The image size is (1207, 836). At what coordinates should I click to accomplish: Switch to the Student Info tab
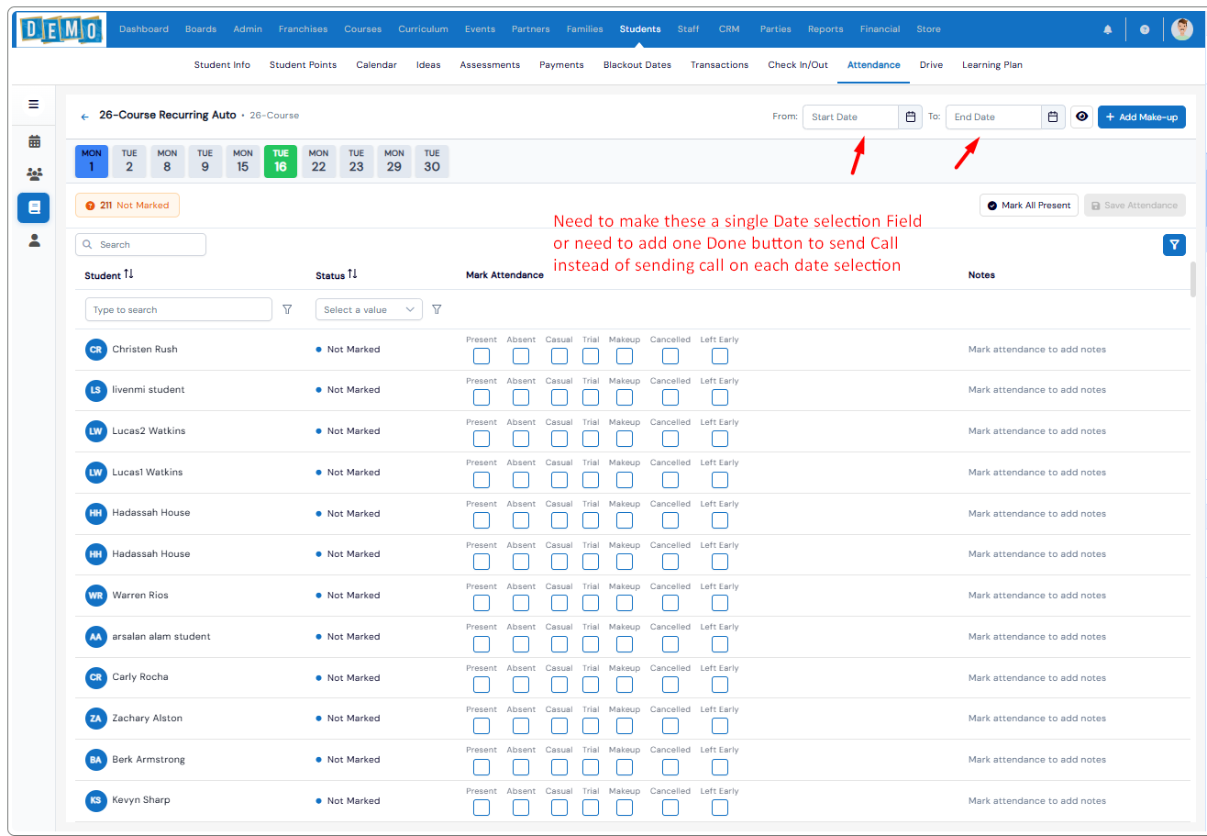pos(222,65)
